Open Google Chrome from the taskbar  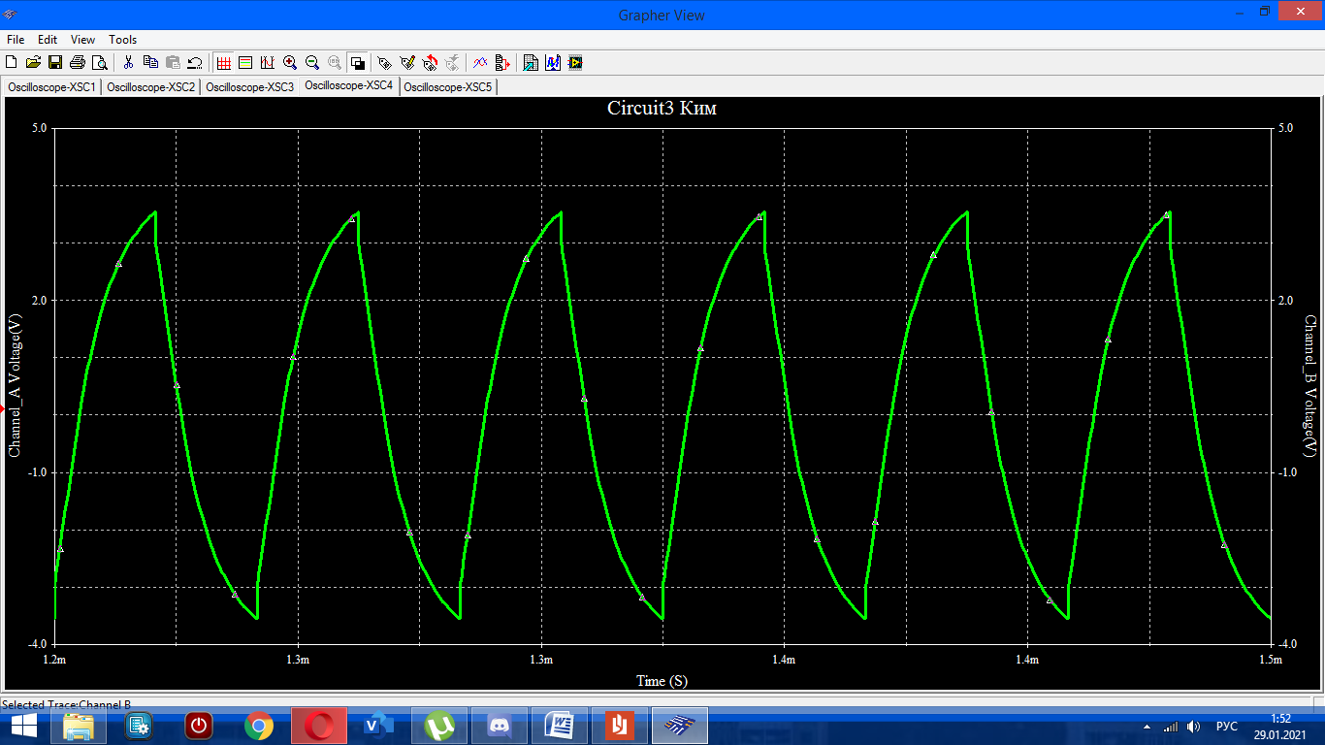(x=259, y=726)
